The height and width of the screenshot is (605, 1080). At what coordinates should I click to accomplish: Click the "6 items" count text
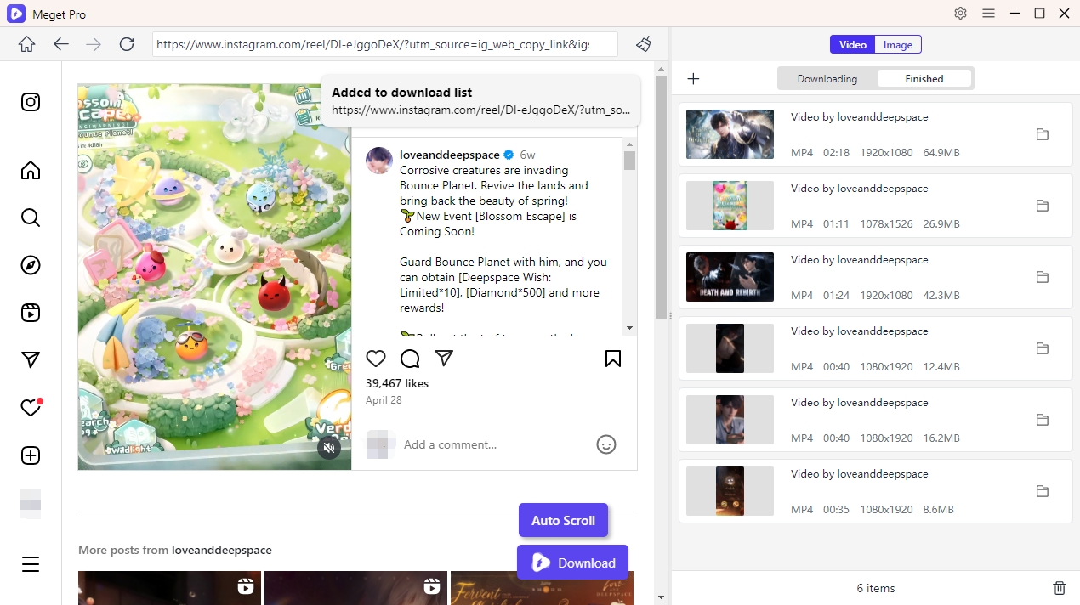click(x=875, y=588)
